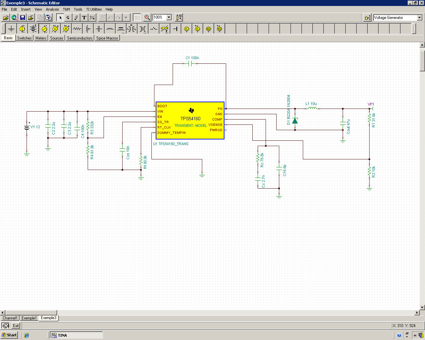Viewport: 425px width, 340px height.
Task: Click the Windows Start button
Action: tap(9, 335)
